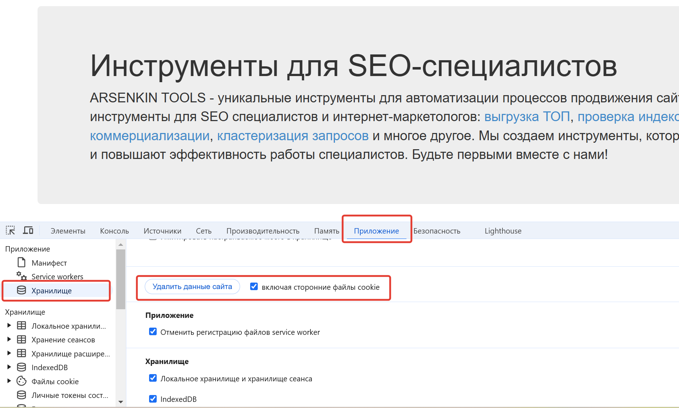Screen dimensions: 679x408
Task: Click the sidebar scrollbar thumb
Action: tap(121, 279)
